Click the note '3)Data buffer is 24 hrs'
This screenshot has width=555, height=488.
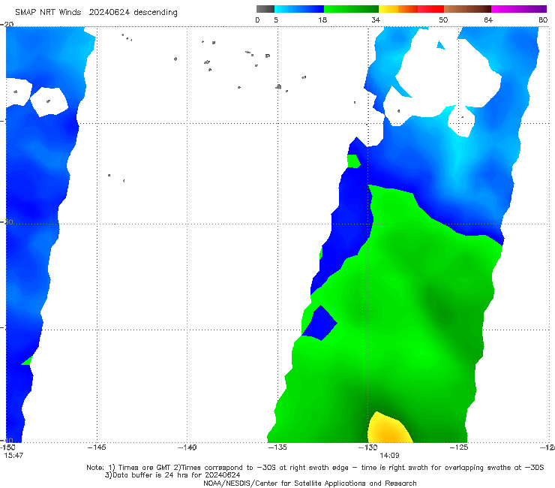coord(172,475)
